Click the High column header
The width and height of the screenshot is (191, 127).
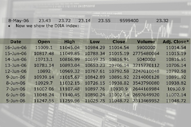click(x=70, y=42)
